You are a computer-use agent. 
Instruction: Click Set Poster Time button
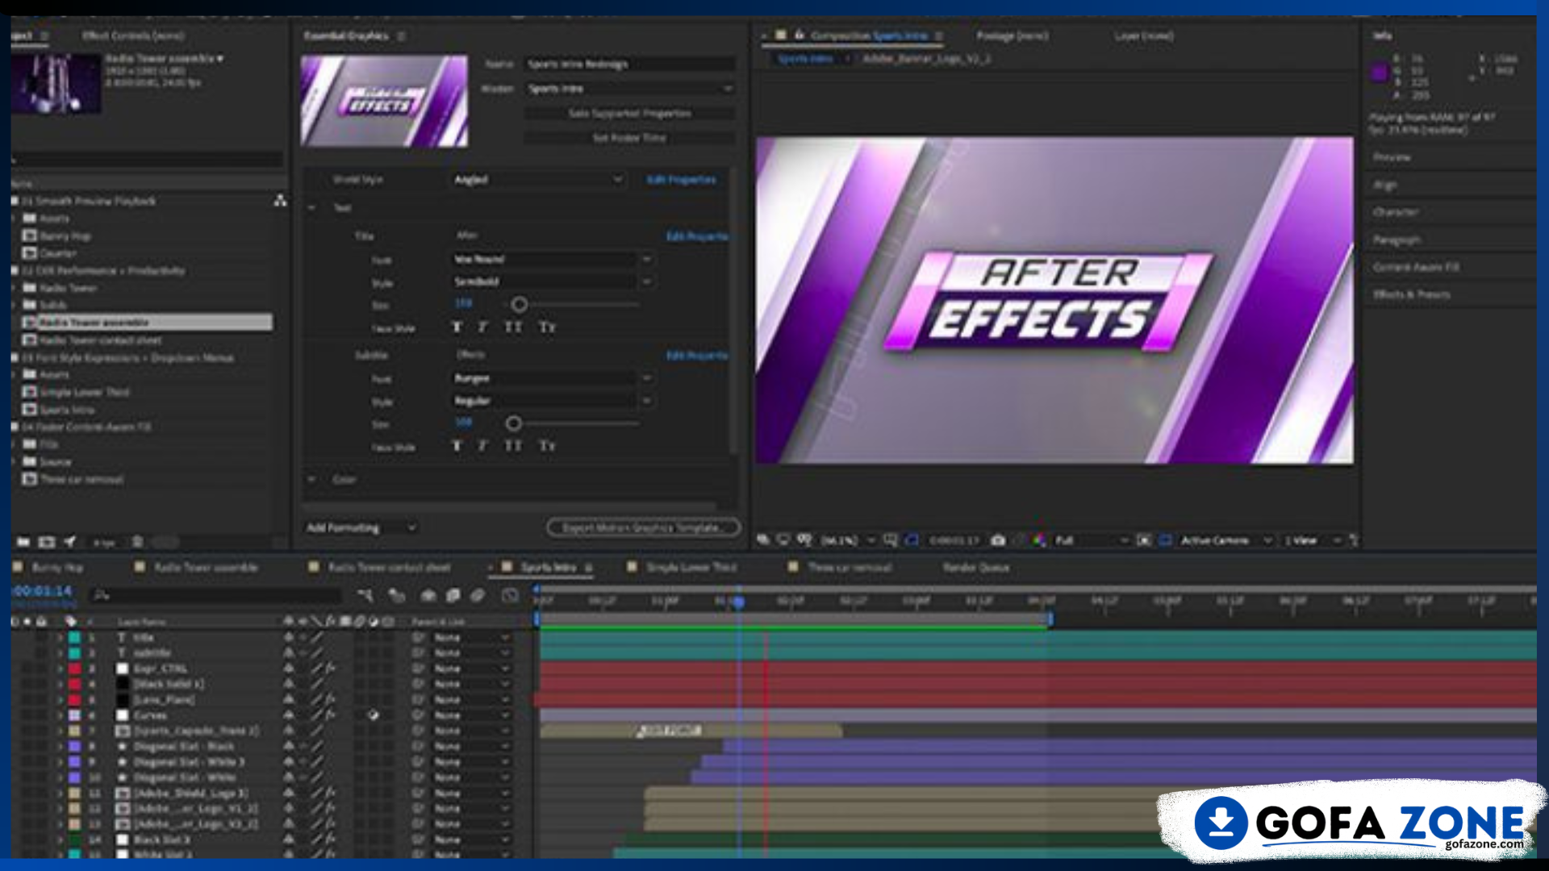click(630, 138)
